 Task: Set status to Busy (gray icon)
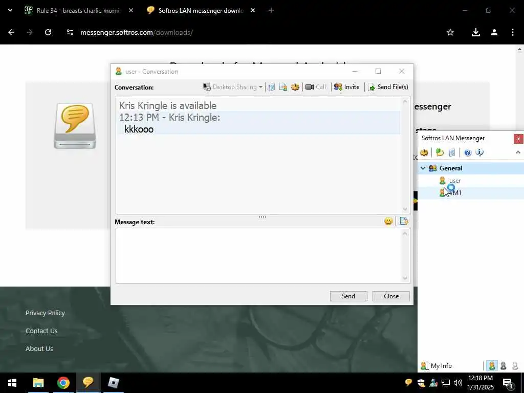[504, 366]
